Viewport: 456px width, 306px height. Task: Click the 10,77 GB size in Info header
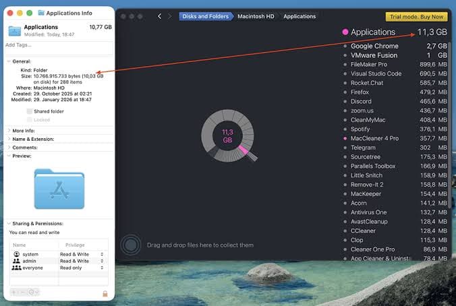click(x=101, y=27)
